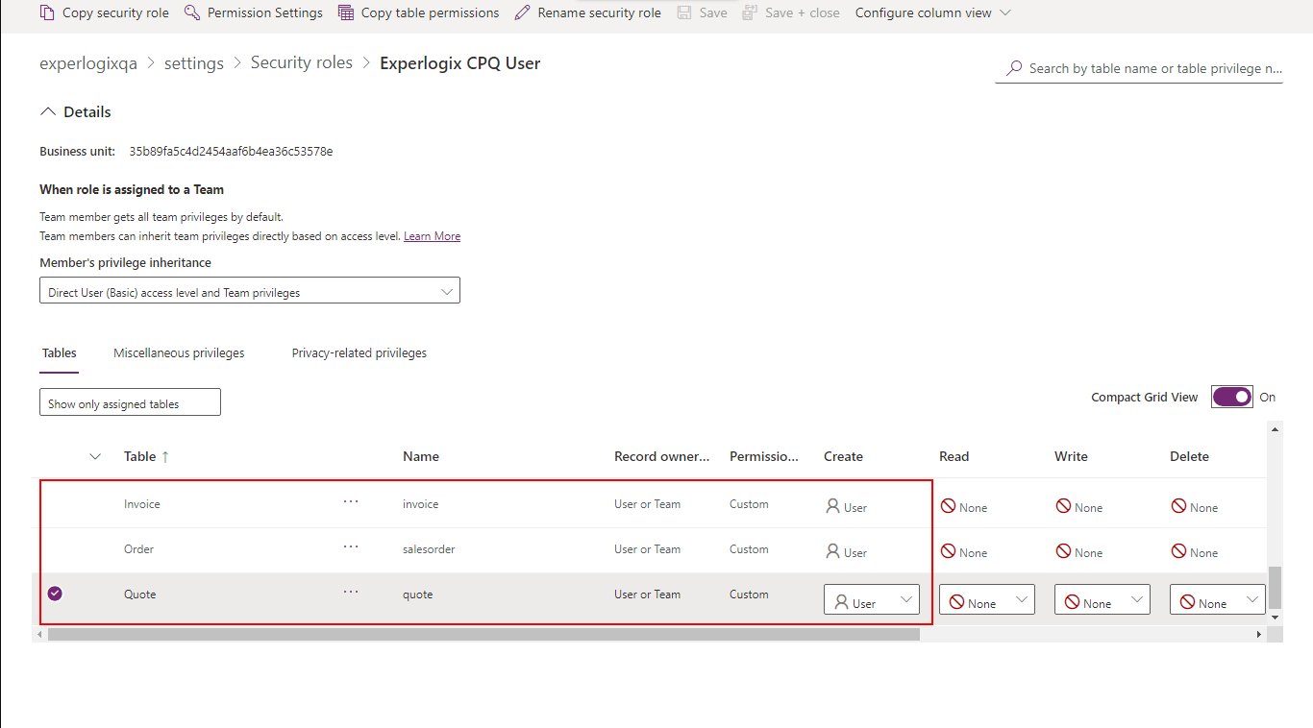Click the Order row Write None icon

coord(1063,551)
